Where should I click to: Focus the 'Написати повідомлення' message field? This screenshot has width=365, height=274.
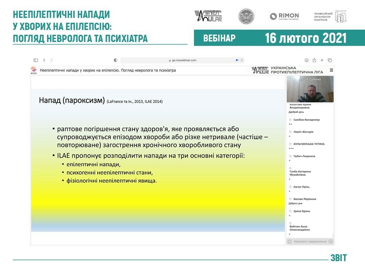coord(310,242)
